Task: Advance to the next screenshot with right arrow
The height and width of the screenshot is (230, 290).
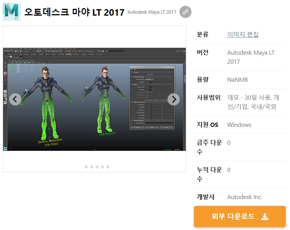Action: click(x=174, y=99)
